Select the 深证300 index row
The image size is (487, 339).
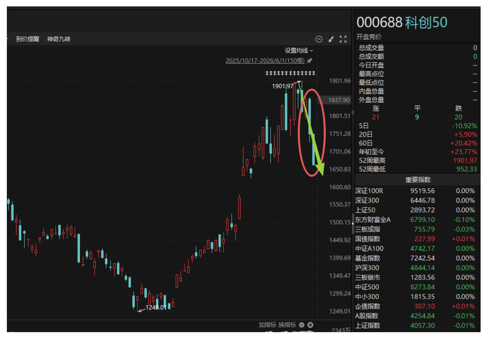point(418,201)
